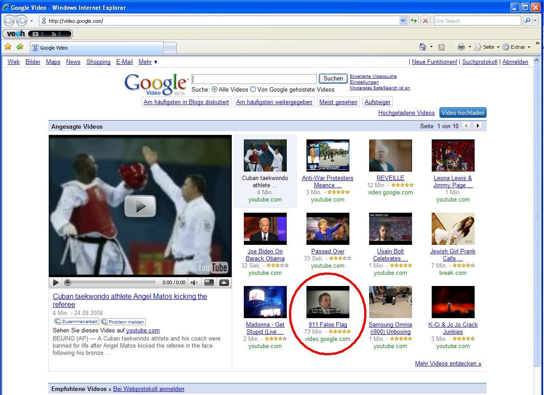This screenshot has width=544, height=395.
Task: Click the Video hochladen button
Action: pos(463,113)
